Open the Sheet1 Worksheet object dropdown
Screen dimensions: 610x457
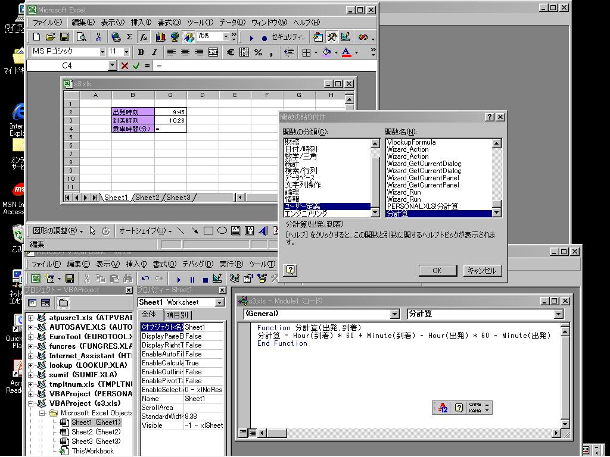220,302
